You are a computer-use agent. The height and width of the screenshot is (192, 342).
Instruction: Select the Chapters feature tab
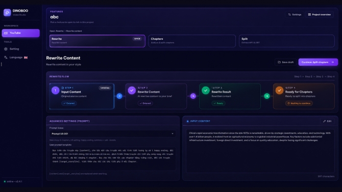point(192,41)
